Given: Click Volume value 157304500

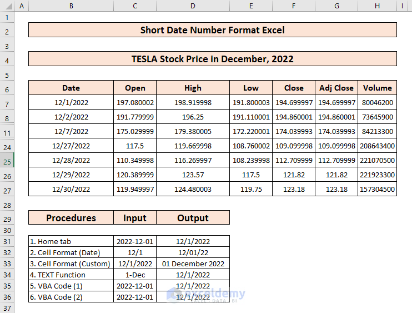Looking at the screenshot, I should pos(377,189).
